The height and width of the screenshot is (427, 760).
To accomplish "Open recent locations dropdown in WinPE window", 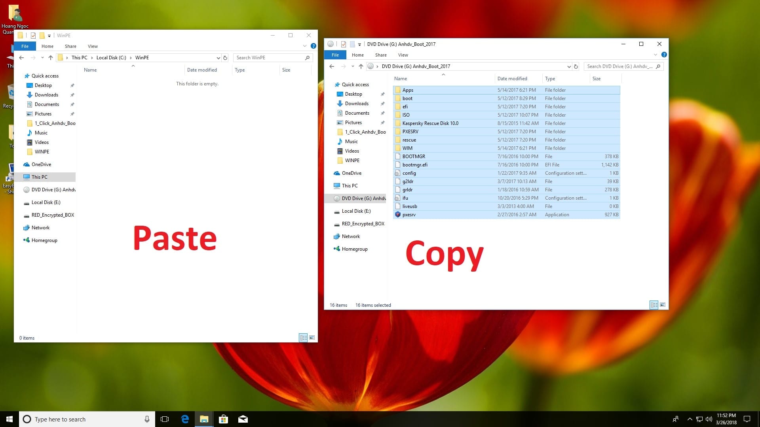I will click(42, 58).
